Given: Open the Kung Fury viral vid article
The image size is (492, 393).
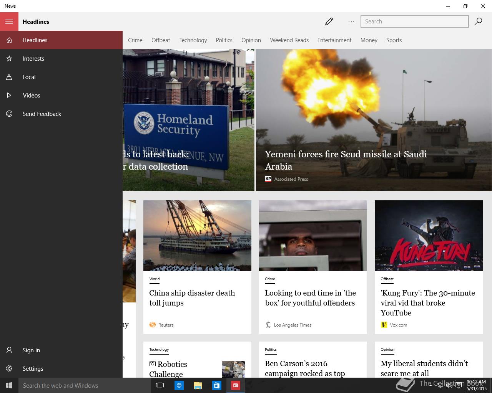Looking at the screenshot, I should (x=428, y=303).
